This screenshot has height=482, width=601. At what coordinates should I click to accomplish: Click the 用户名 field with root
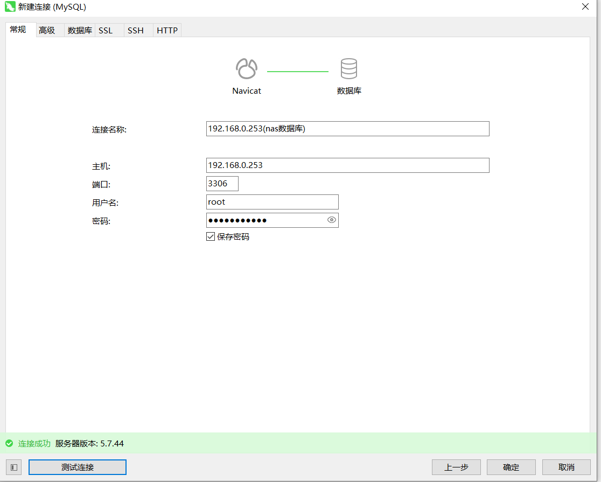pos(272,202)
